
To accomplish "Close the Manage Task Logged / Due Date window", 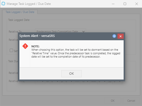I will 137,4.
